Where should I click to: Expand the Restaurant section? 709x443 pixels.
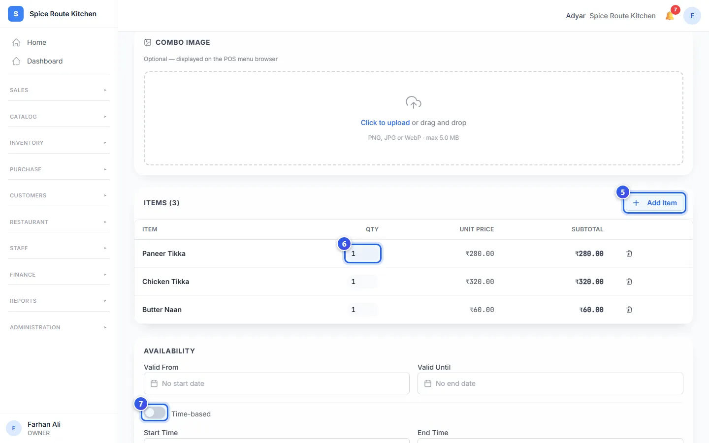click(59, 222)
